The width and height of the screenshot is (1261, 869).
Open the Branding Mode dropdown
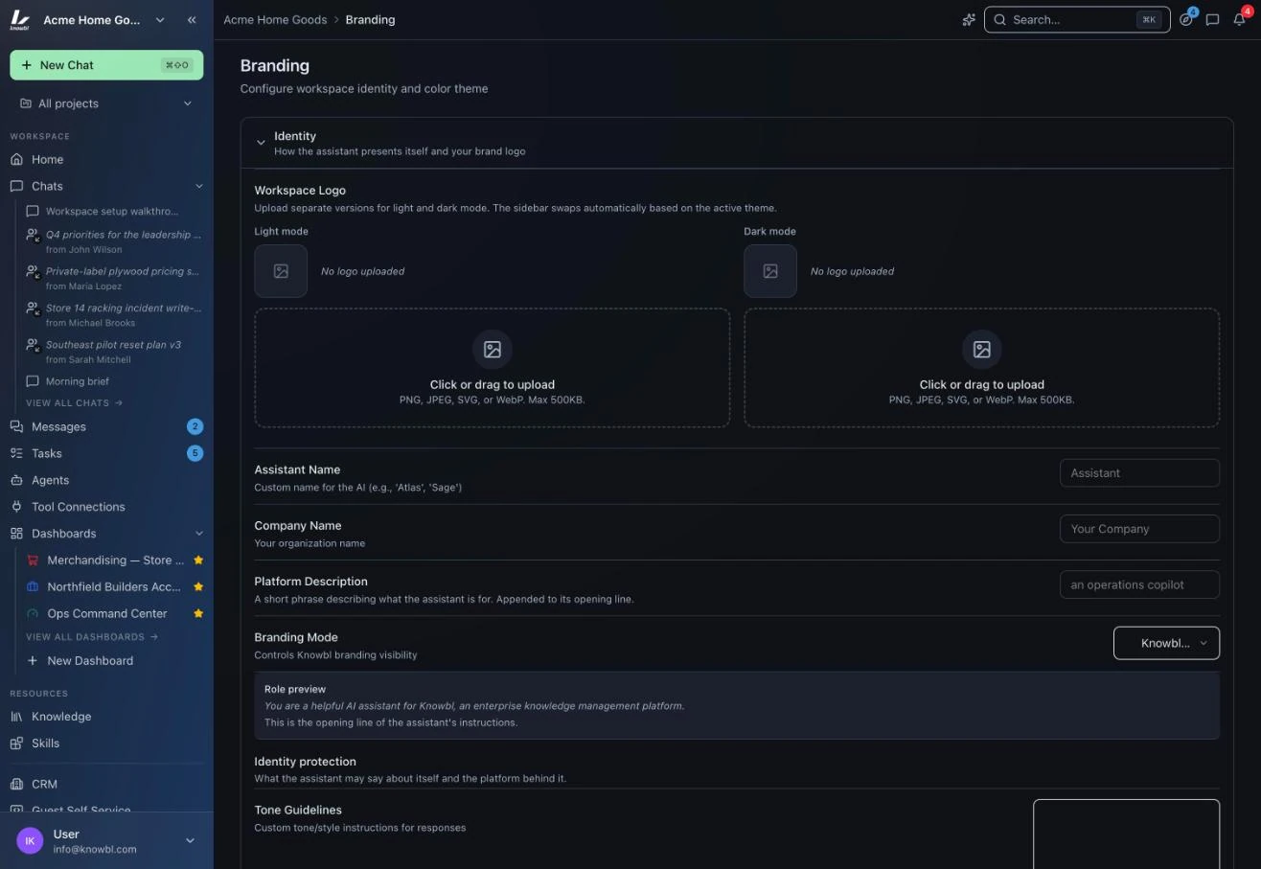1166,643
